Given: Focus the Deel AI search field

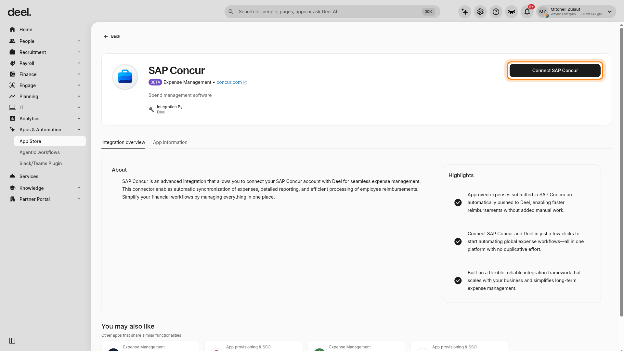Looking at the screenshot, I should tap(332, 12).
